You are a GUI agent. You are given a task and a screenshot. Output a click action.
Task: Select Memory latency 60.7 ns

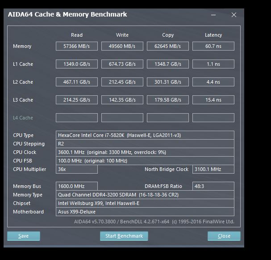(213, 46)
